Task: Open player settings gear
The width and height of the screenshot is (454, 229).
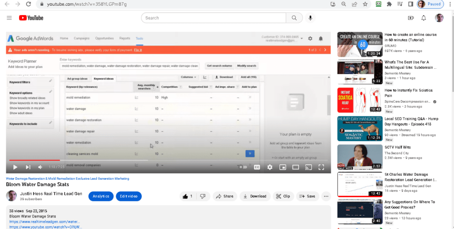Action: tap(270, 167)
